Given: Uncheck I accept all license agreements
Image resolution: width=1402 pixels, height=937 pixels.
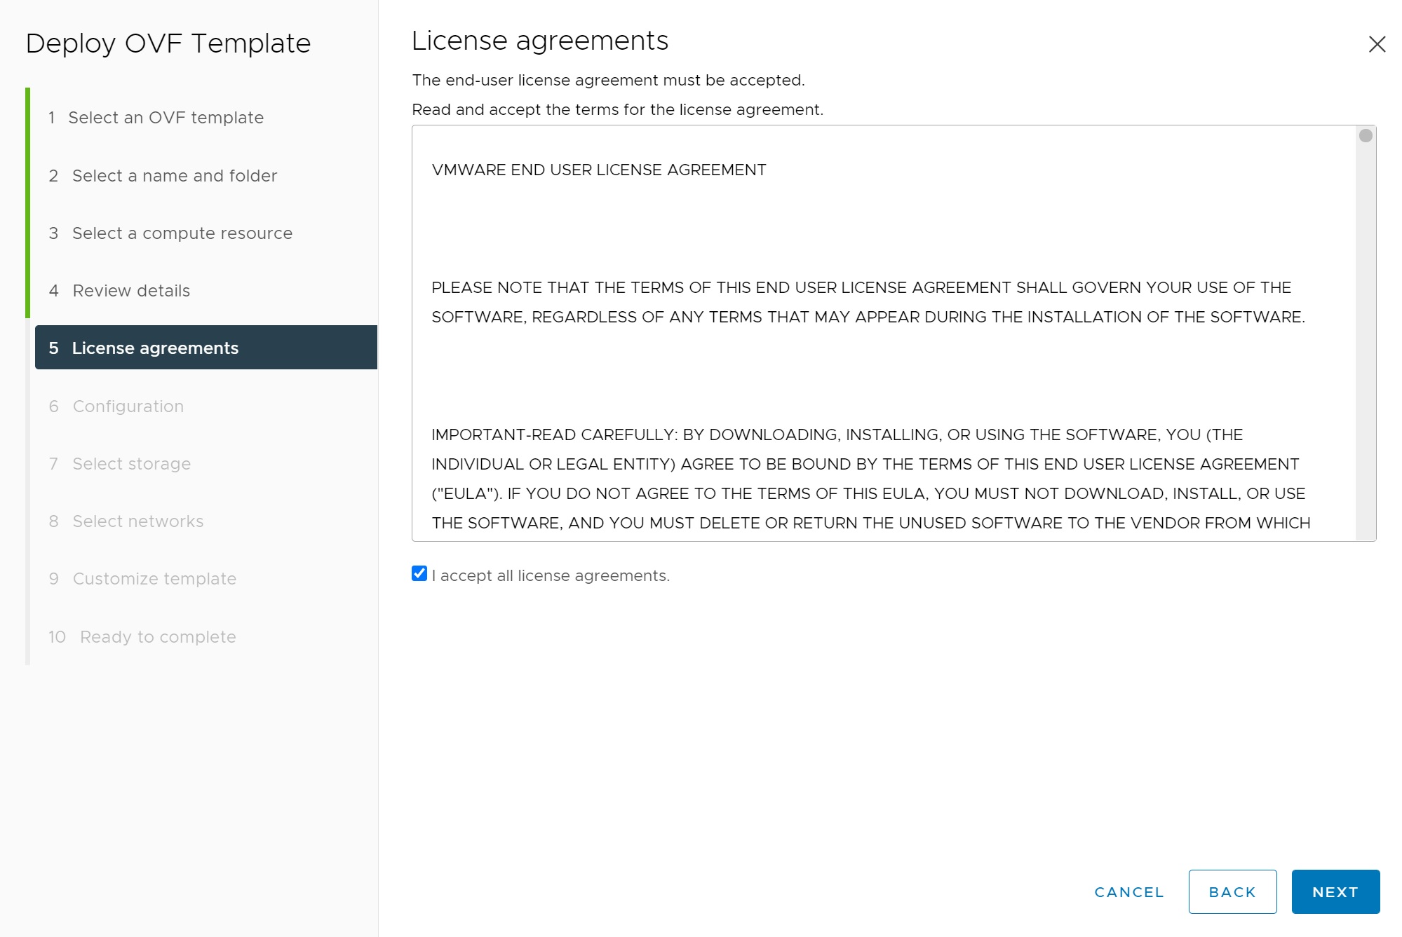Looking at the screenshot, I should (419, 574).
